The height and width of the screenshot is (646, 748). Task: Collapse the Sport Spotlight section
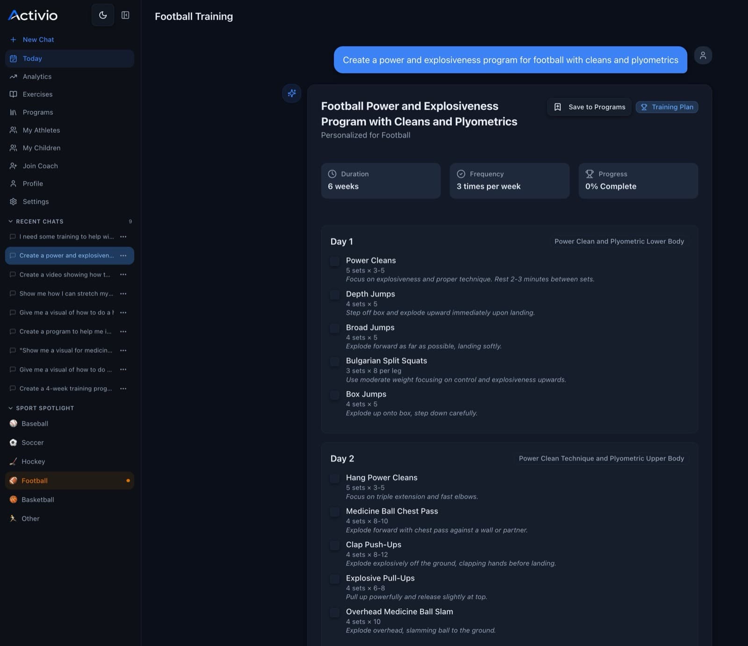(41, 408)
